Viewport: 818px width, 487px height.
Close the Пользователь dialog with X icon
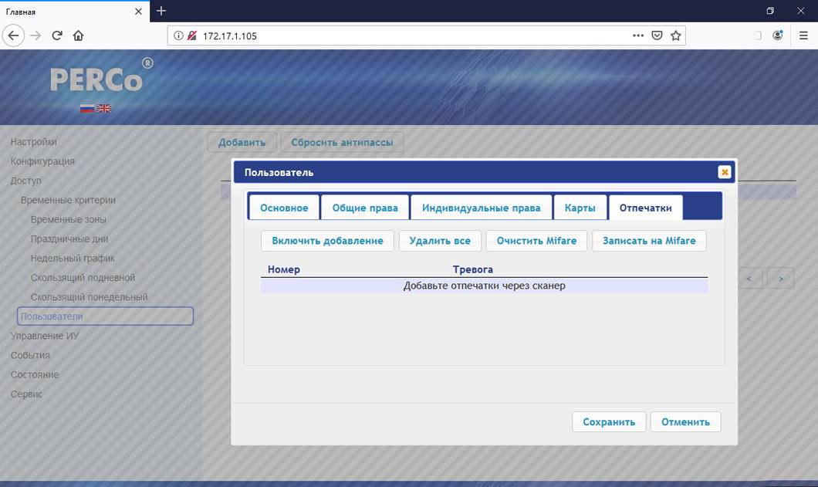(x=724, y=172)
